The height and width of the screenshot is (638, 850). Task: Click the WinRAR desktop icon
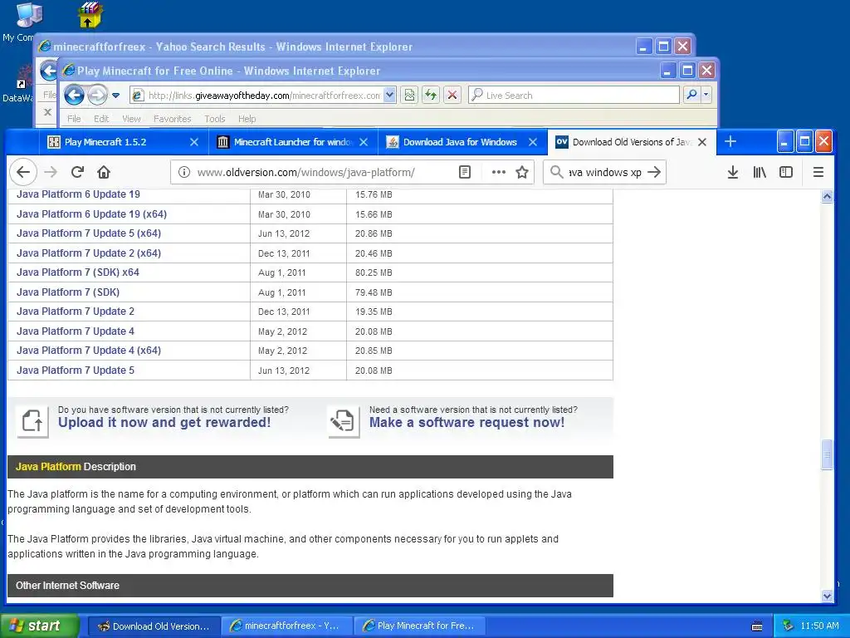pos(90,15)
